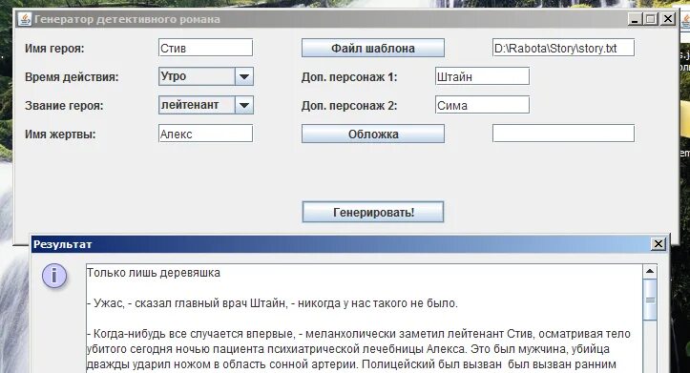Click the result text scrollbar up arrow
The height and width of the screenshot is (373, 690).
pos(650,271)
